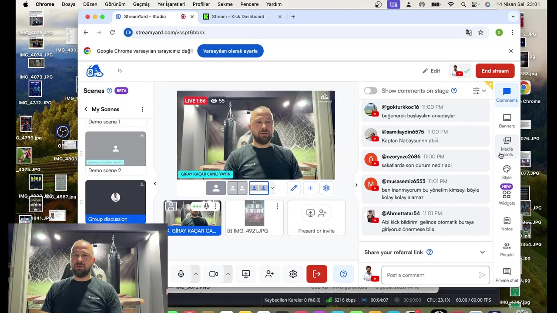The width and height of the screenshot is (557, 313).
Task: Click Varsayılan olarak ayarla button
Action: (x=230, y=51)
